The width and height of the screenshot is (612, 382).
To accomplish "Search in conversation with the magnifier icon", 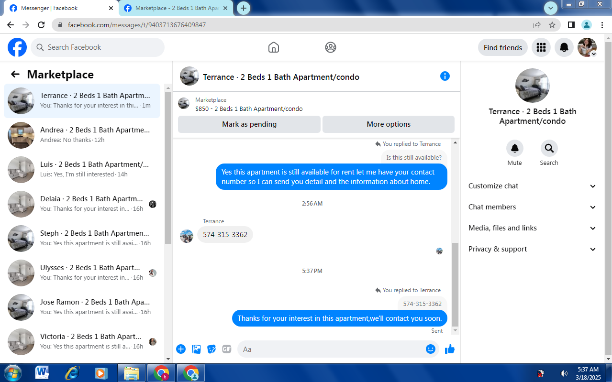I will [549, 148].
